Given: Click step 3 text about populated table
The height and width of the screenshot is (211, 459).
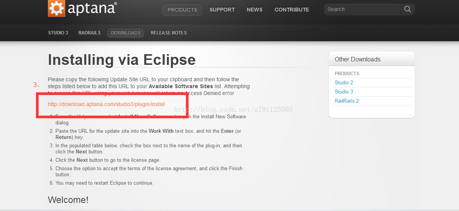Looking at the screenshot, I should pyautogui.click(x=149, y=149).
